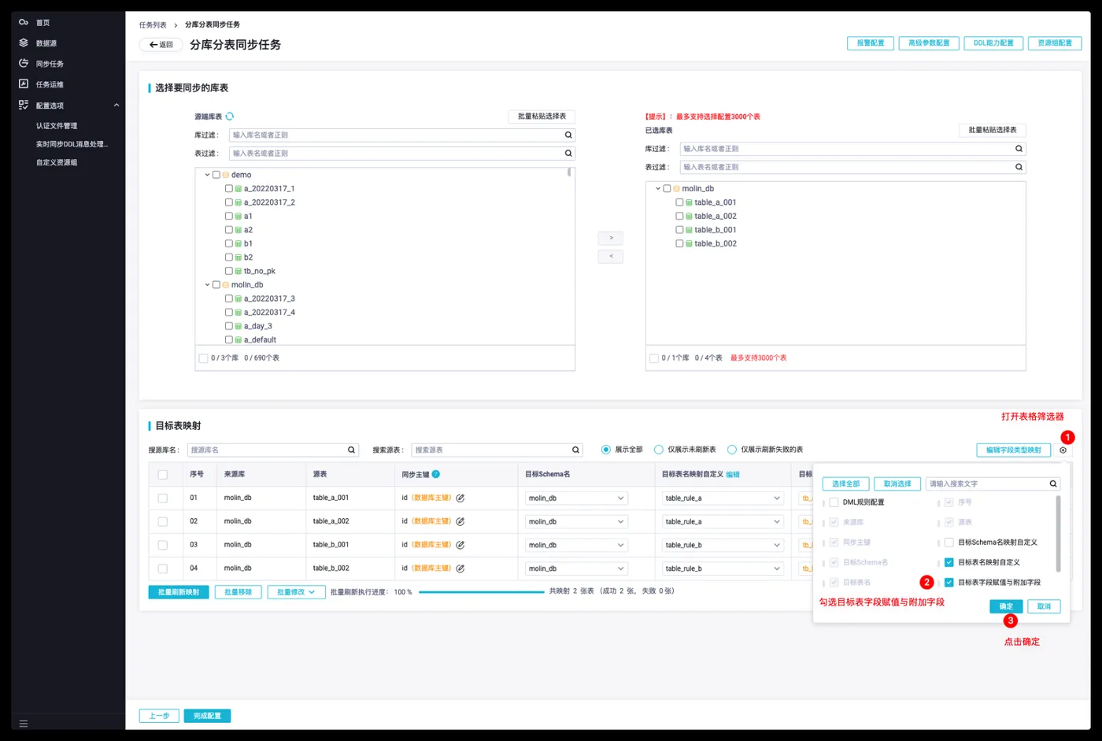The width and height of the screenshot is (1102, 741).
Task: Click the batch refresh progress bar
Action: pos(481,592)
